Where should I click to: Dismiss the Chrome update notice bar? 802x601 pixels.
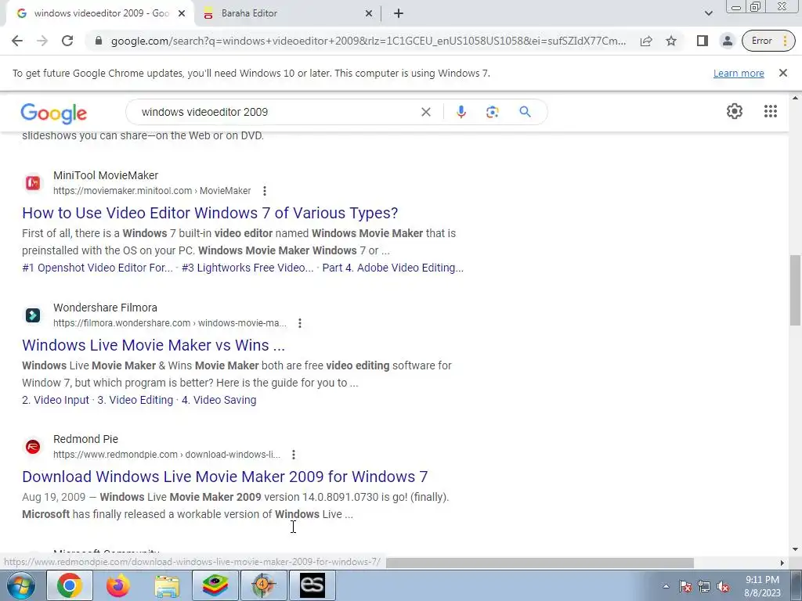[782, 73]
